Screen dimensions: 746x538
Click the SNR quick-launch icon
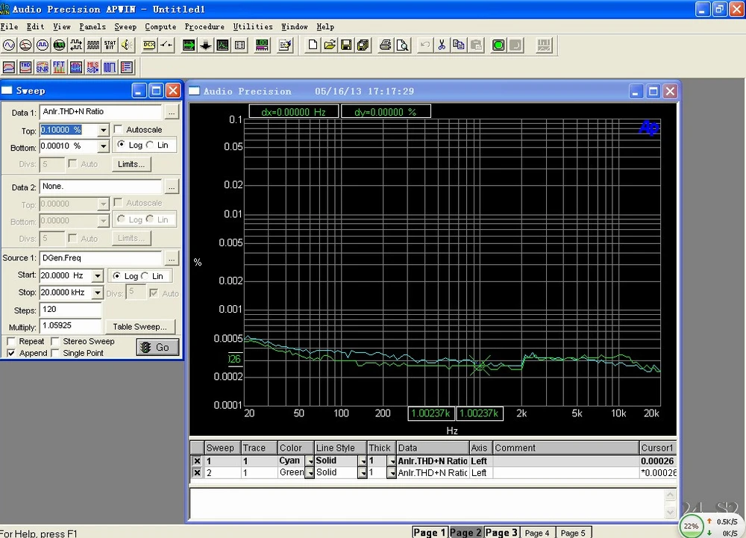click(43, 67)
